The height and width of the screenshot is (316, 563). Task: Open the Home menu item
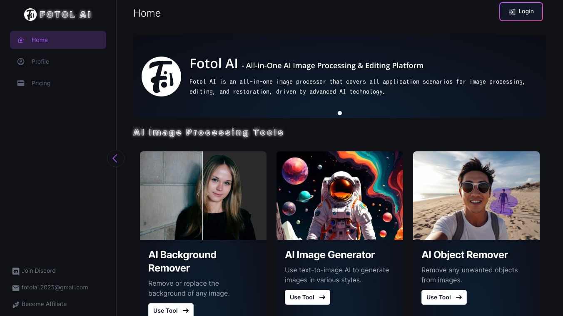(x=40, y=40)
